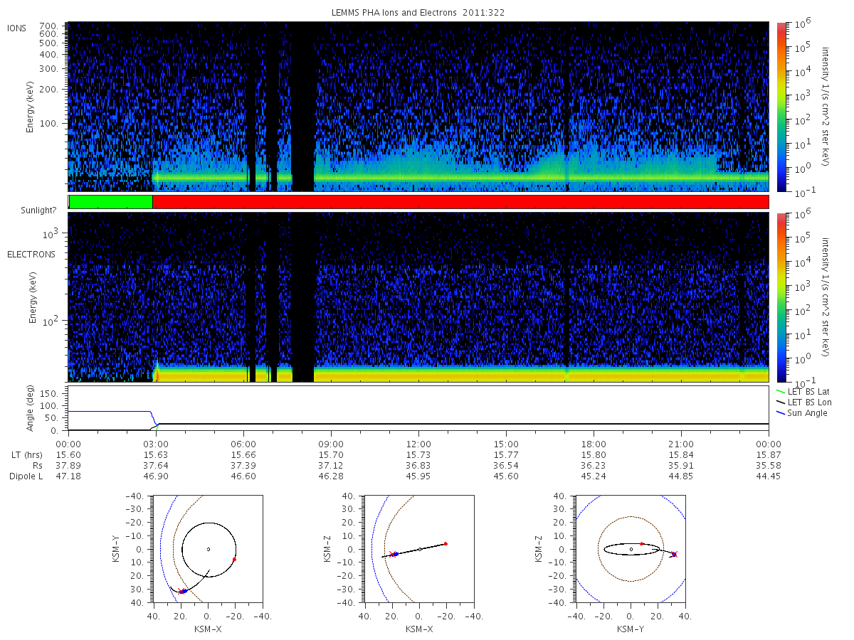Click the 12:00 time tick label
854x640 pixels.
(x=418, y=444)
